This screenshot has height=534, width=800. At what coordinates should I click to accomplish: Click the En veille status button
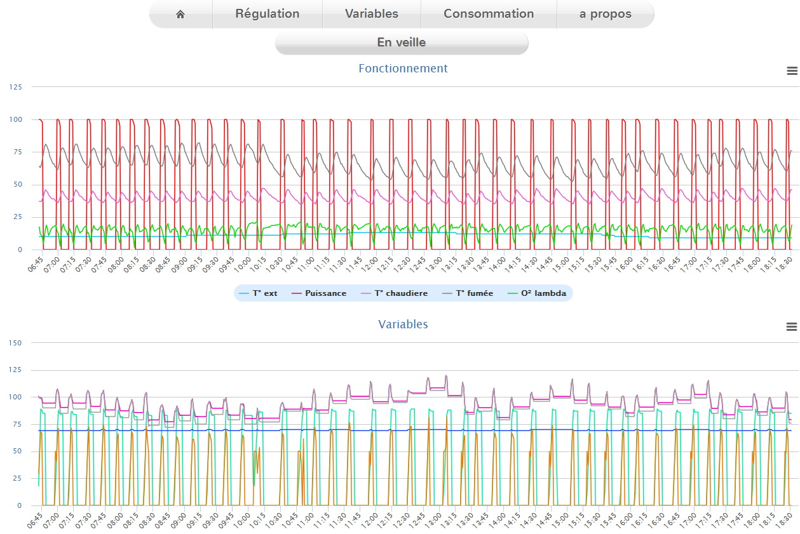[402, 43]
